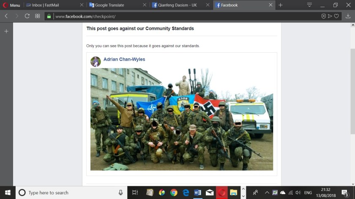Image resolution: width=355 pixels, height=199 pixels.
Task: Open Microsoft Word from the taskbar
Action: [197, 193]
